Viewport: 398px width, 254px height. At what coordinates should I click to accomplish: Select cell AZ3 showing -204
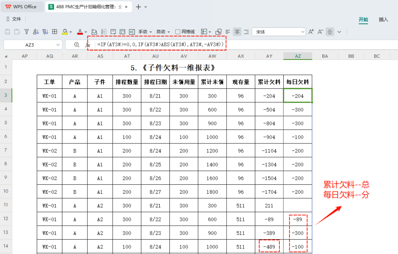tap(298, 96)
